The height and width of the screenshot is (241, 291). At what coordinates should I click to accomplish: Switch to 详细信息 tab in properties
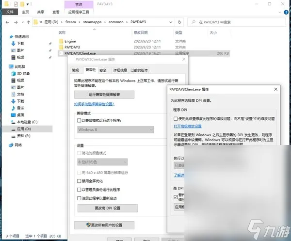click(x=120, y=70)
